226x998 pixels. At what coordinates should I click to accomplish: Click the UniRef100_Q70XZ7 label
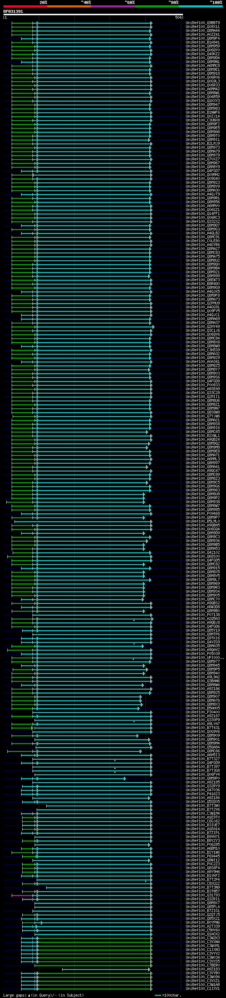(x=202, y=159)
